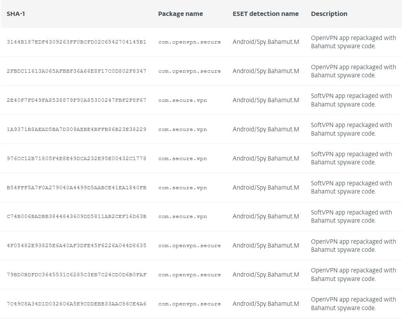Click the last row's OpenVPN description text
Viewport: 402px width, 319px height.
coord(353,303)
